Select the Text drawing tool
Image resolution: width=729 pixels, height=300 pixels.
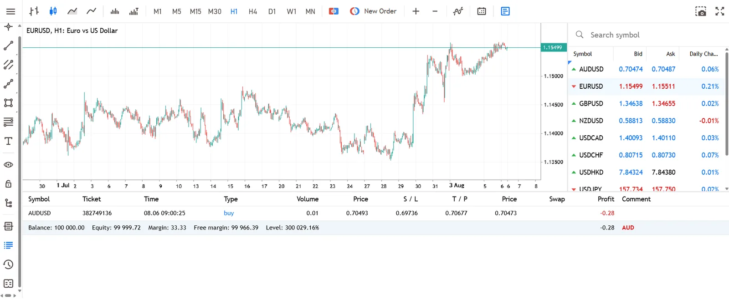[8, 141]
